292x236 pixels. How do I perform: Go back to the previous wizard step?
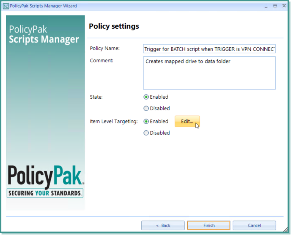[x=163, y=225]
